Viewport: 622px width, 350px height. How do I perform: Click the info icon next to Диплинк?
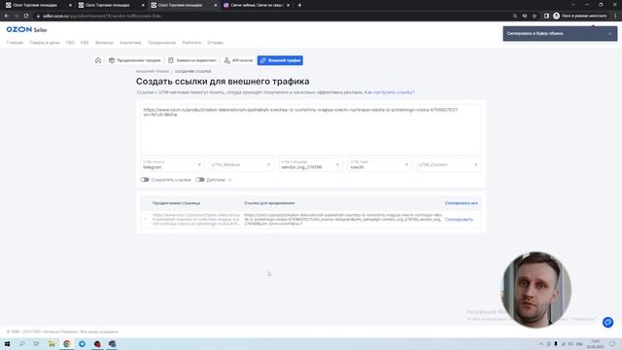click(x=230, y=180)
